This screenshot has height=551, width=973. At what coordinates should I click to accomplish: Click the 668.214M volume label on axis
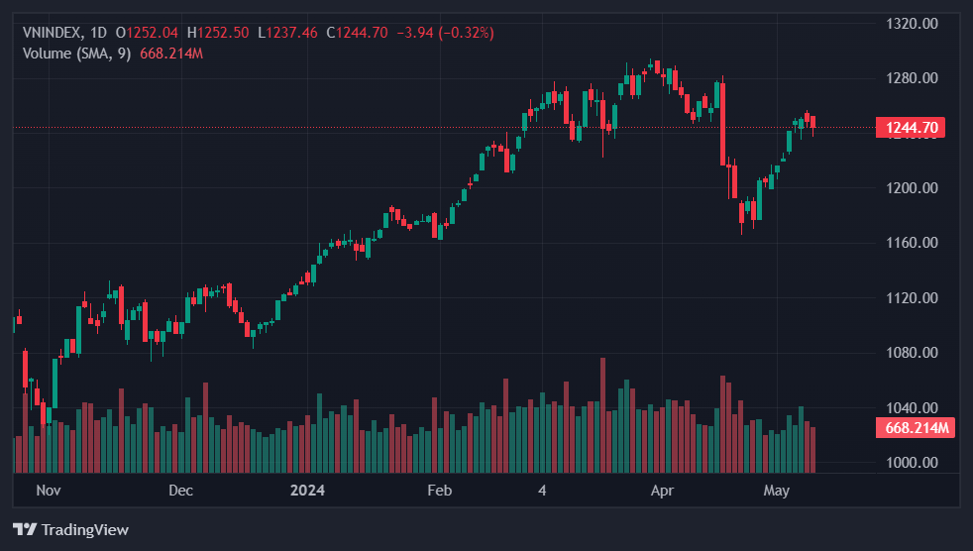click(x=916, y=427)
